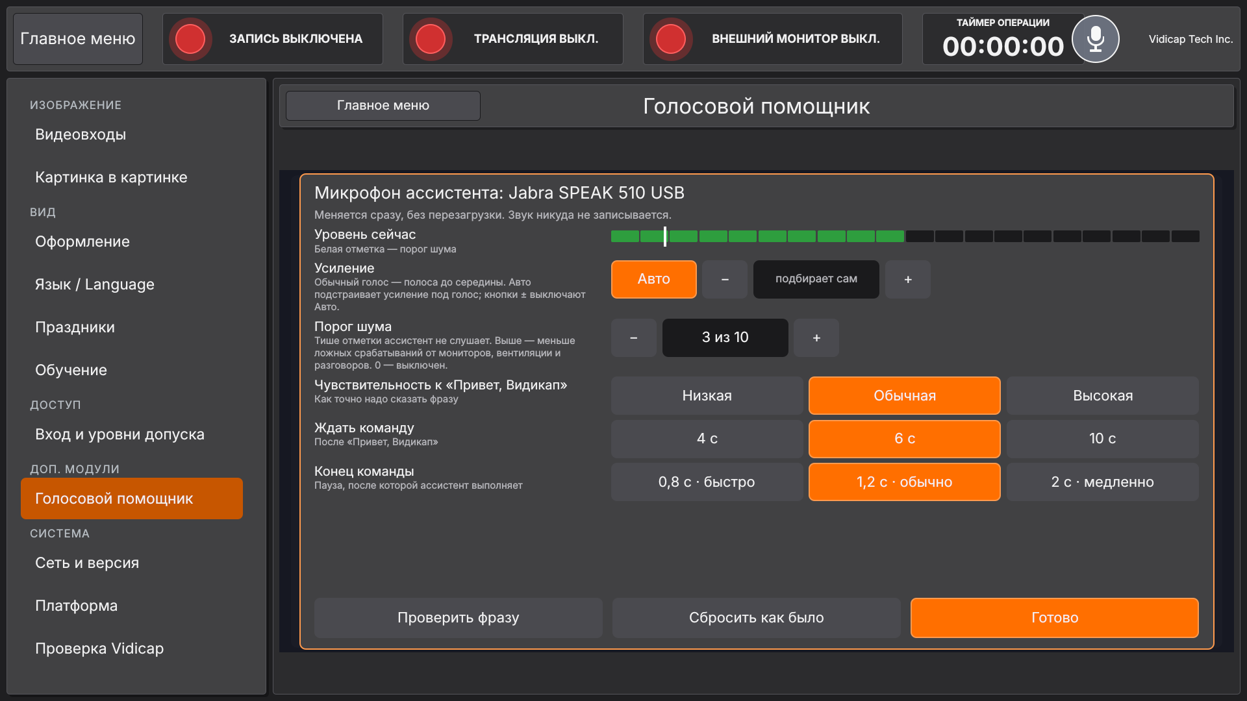This screenshot has width=1247, height=701.
Task: Decrease gain with minus button
Action: [x=725, y=279]
